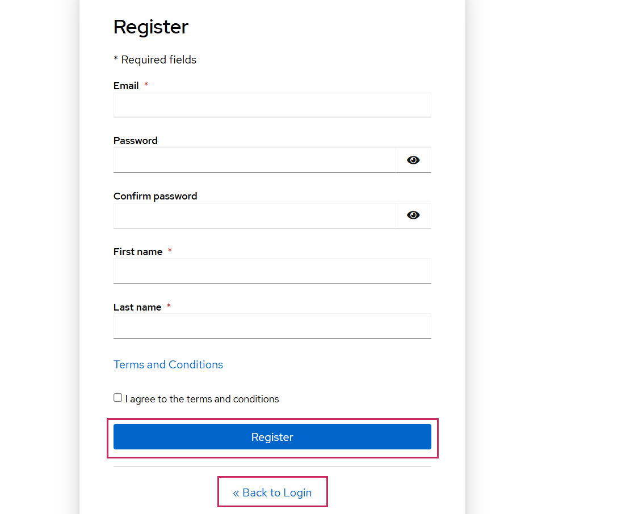Click the Register page heading
This screenshot has height=514, width=630.
[151, 27]
